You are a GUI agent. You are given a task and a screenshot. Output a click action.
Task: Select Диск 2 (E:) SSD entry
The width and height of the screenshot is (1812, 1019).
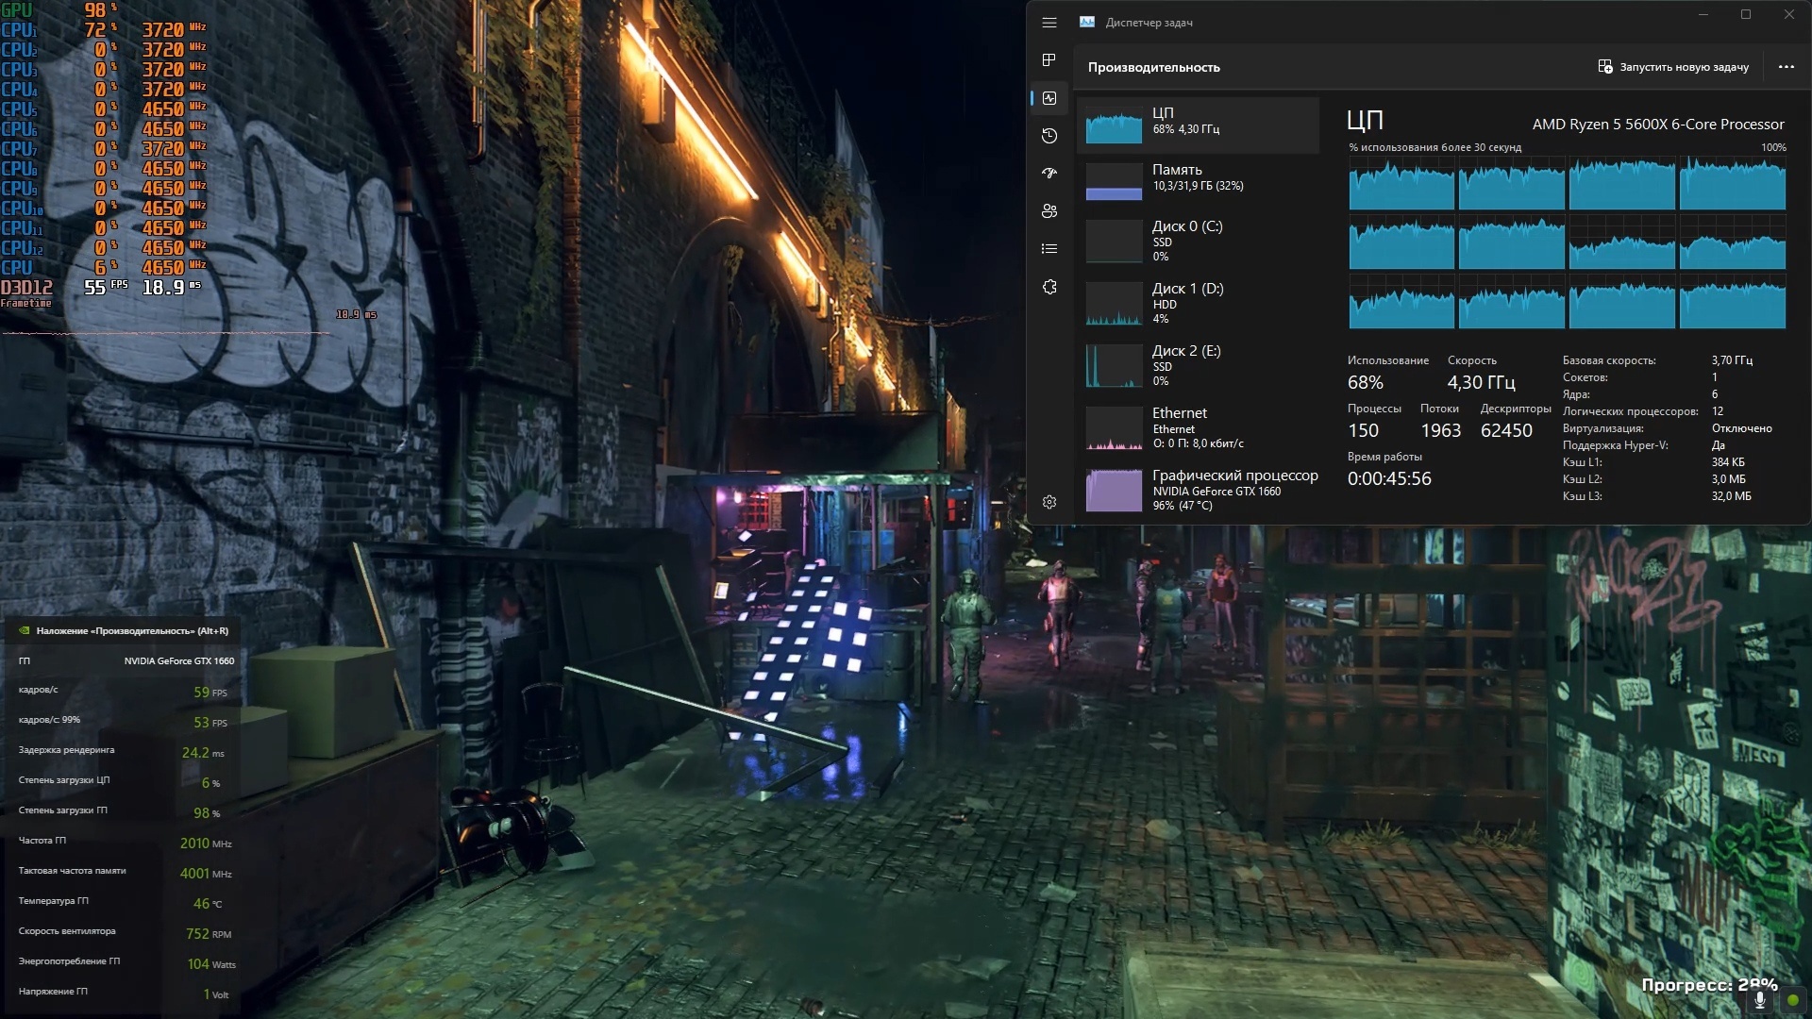[1198, 365]
